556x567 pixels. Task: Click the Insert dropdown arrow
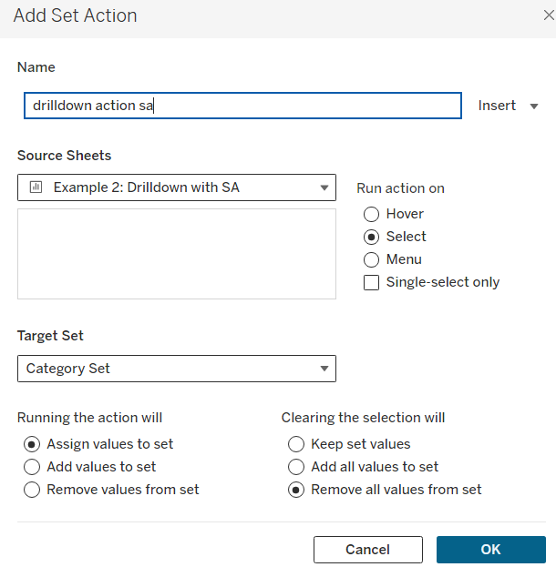point(535,106)
